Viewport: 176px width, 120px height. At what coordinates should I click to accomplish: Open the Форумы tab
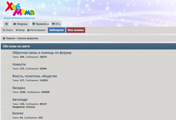(20, 24)
